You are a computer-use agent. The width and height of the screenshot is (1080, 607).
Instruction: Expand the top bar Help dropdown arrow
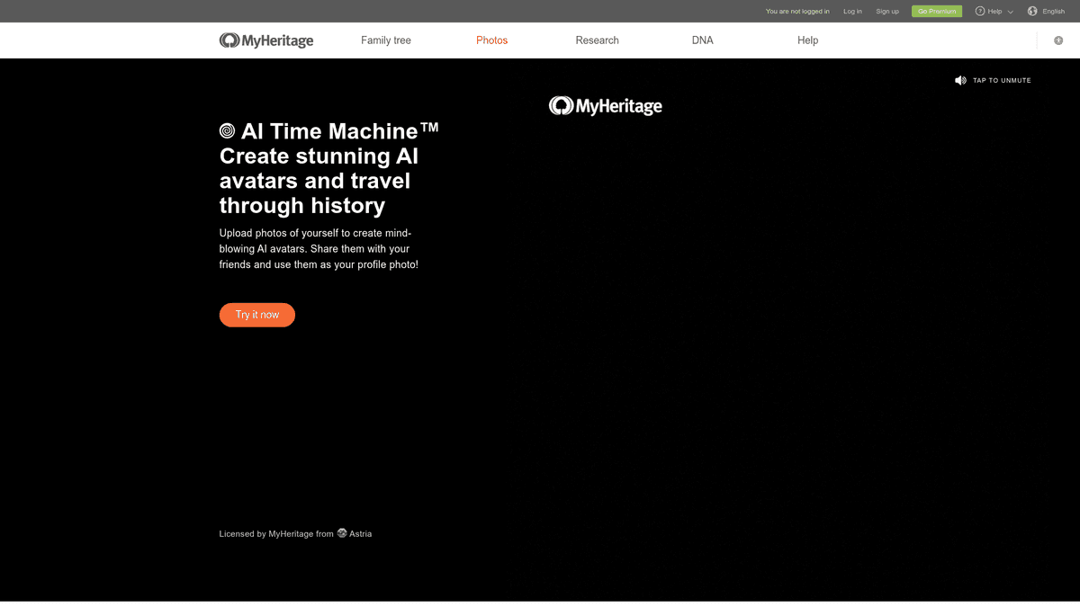coord(1011,12)
